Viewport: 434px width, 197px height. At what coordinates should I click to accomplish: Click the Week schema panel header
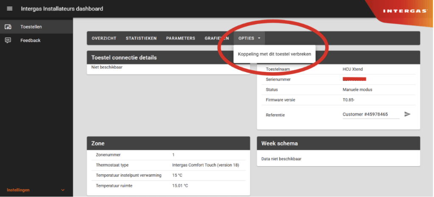[339, 143]
